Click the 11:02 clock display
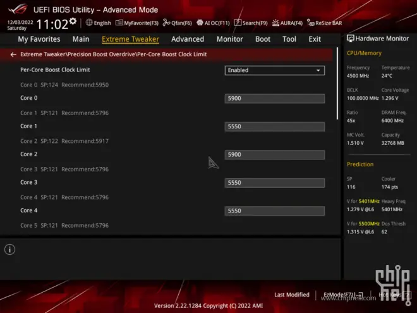417x313 pixels. point(52,24)
